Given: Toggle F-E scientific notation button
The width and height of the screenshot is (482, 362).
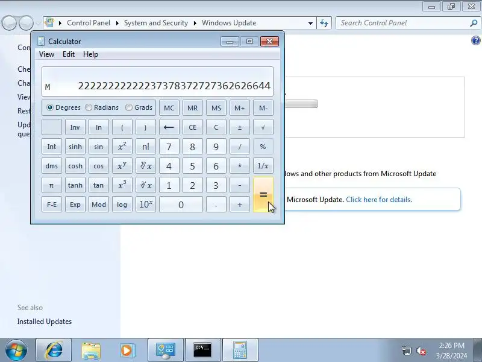Looking at the screenshot, I should click(52, 205).
